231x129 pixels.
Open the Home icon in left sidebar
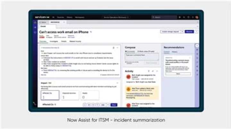click(35, 22)
